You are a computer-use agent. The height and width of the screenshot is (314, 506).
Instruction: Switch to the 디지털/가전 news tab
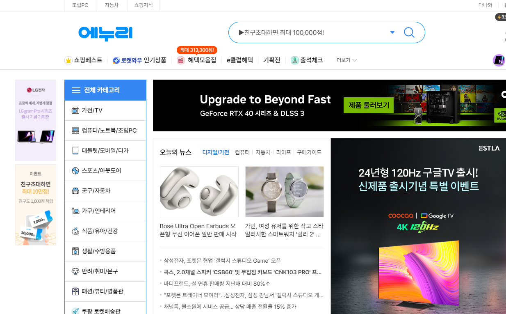(x=216, y=151)
